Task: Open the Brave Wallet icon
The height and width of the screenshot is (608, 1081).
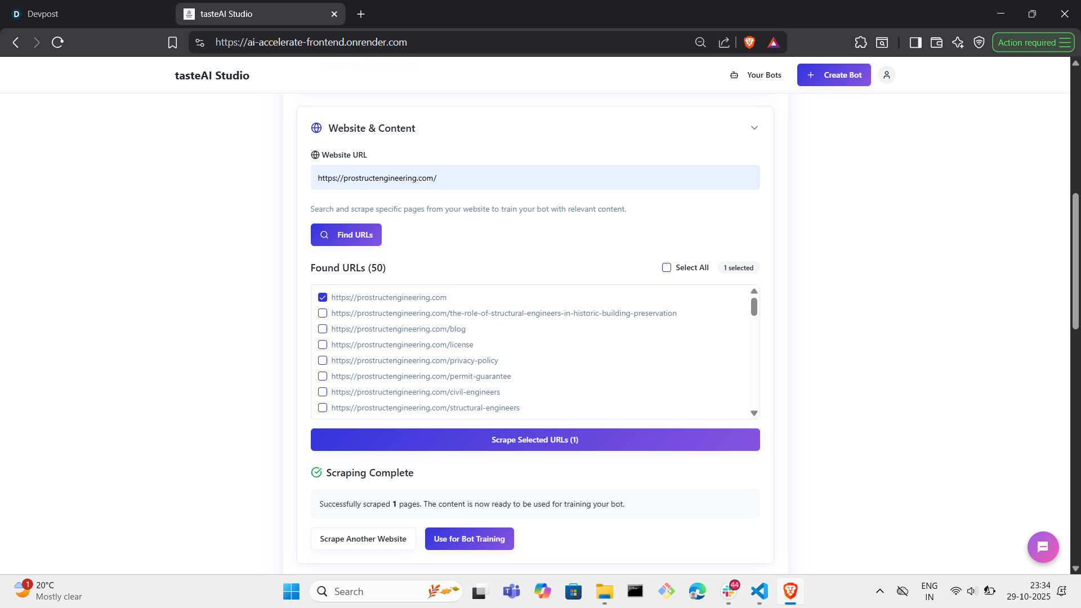Action: coord(936,42)
